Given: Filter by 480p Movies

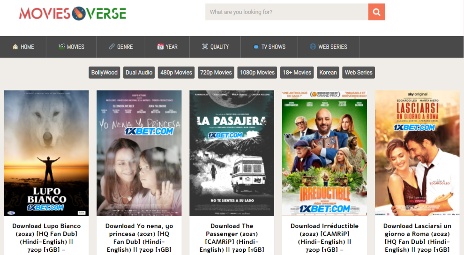Looking at the screenshot, I should (176, 73).
